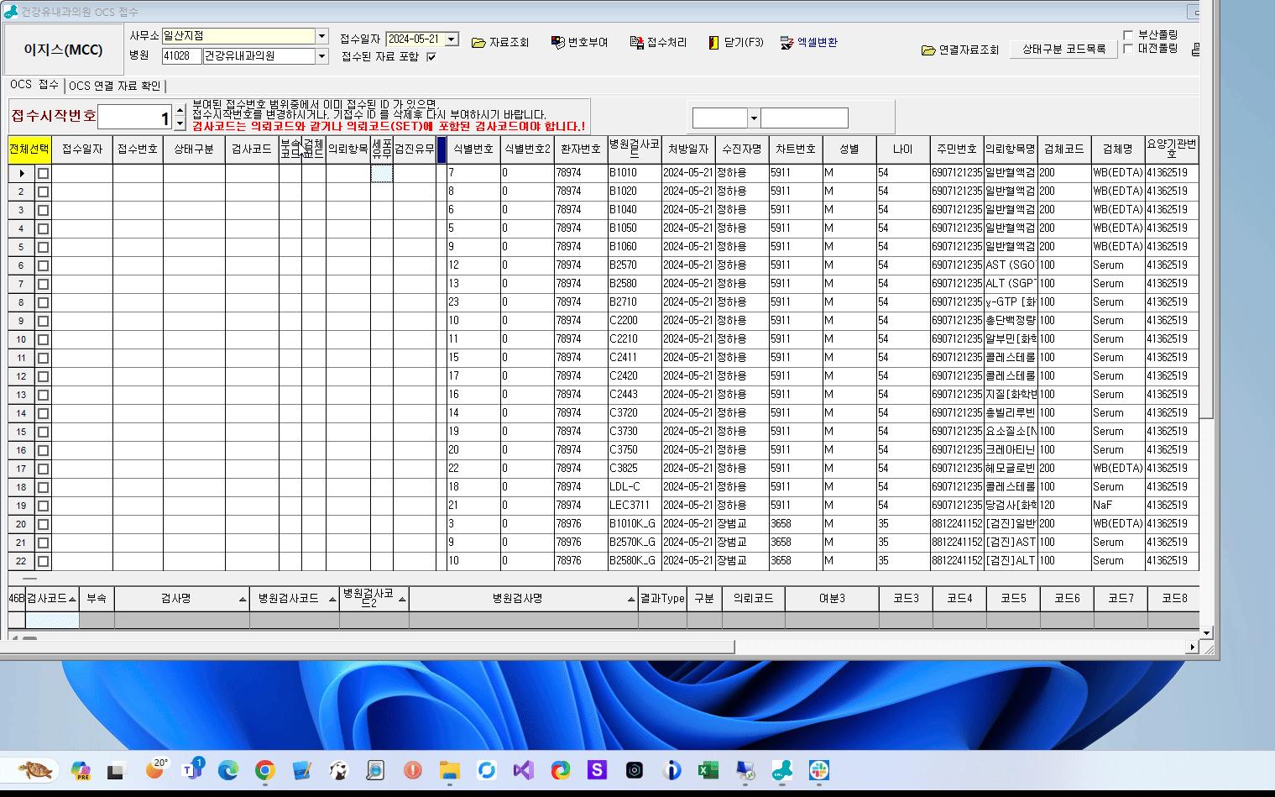
Task: Open Visual Studio from the taskbar
Action: (523, 770)
